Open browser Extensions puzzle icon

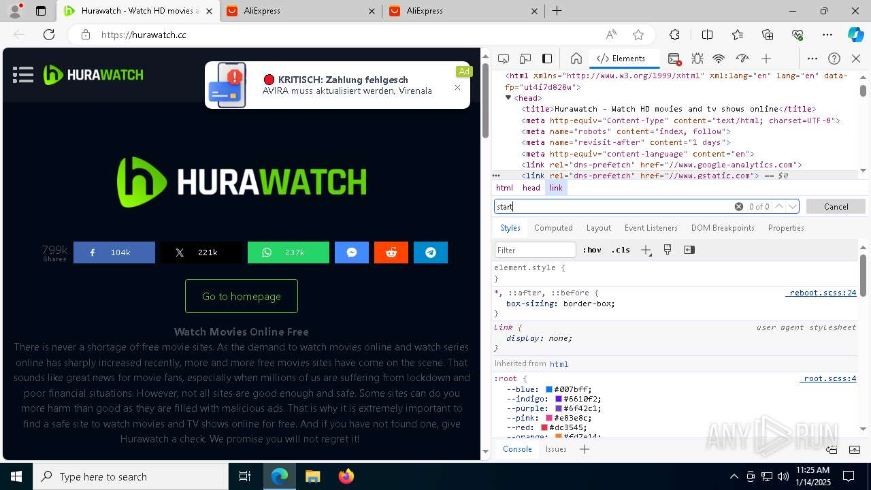tap(674, 35)
